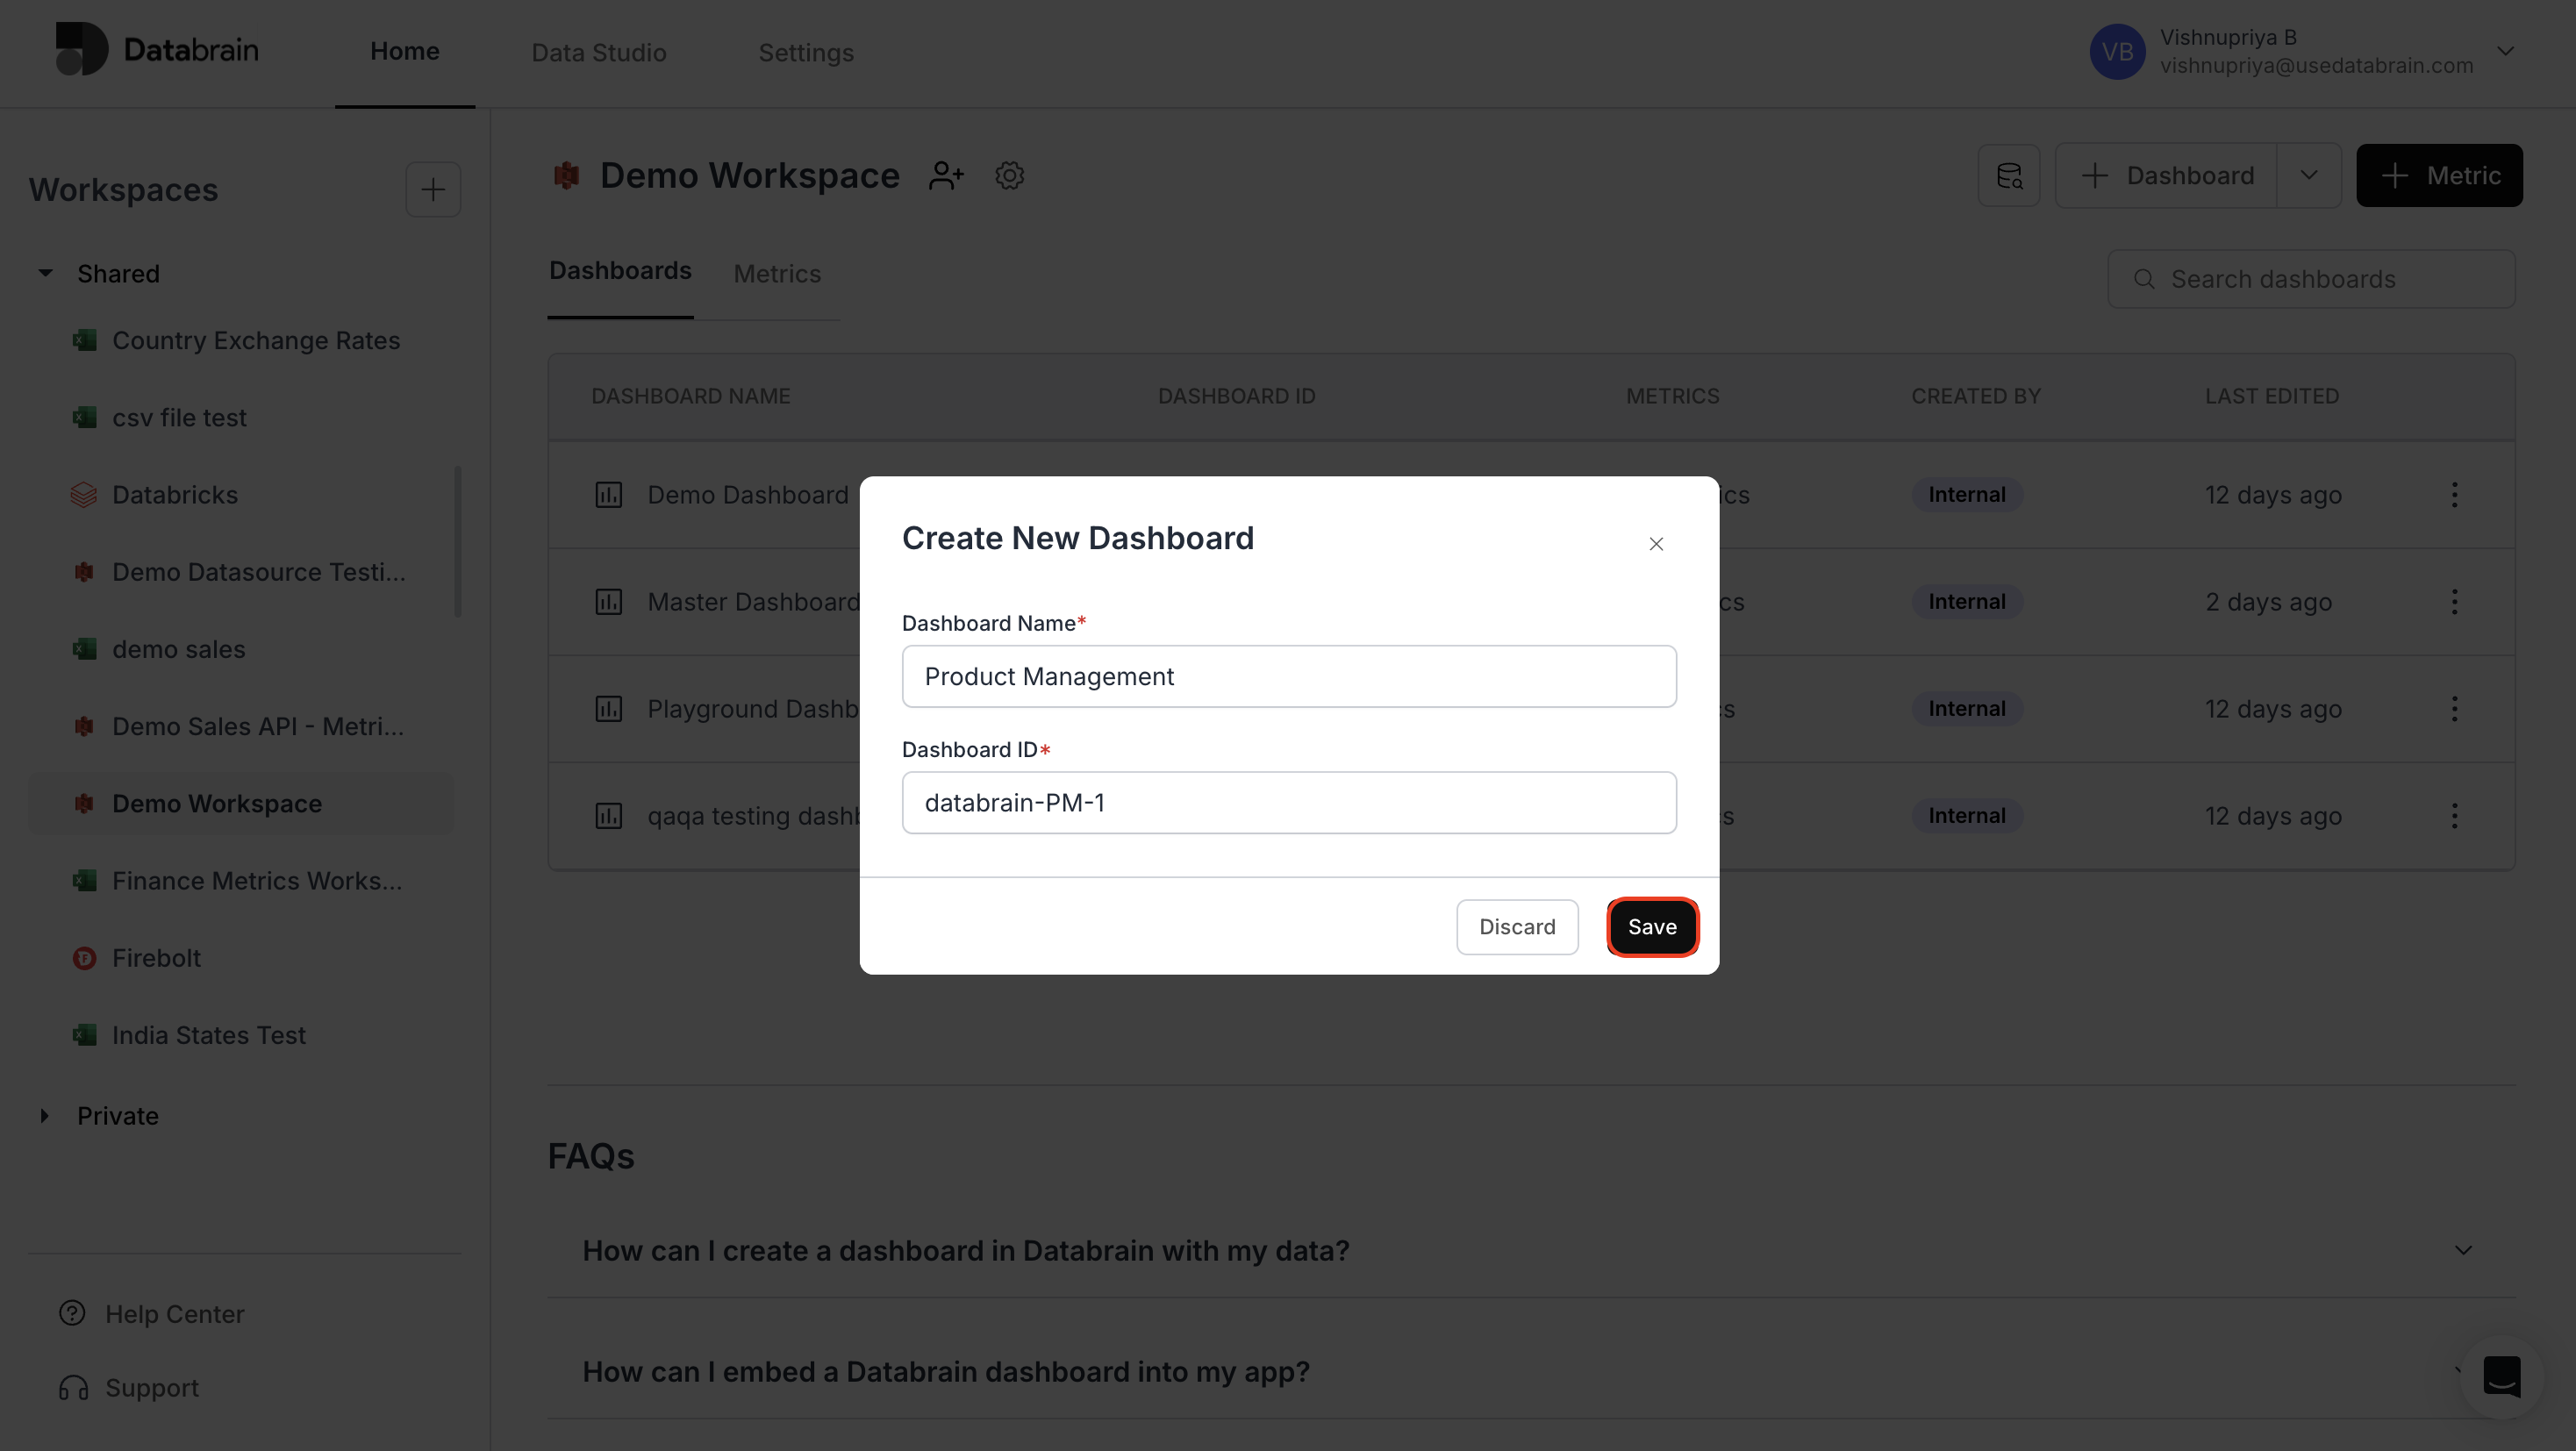Select the Databricks workspace icon

pos(84,494)
